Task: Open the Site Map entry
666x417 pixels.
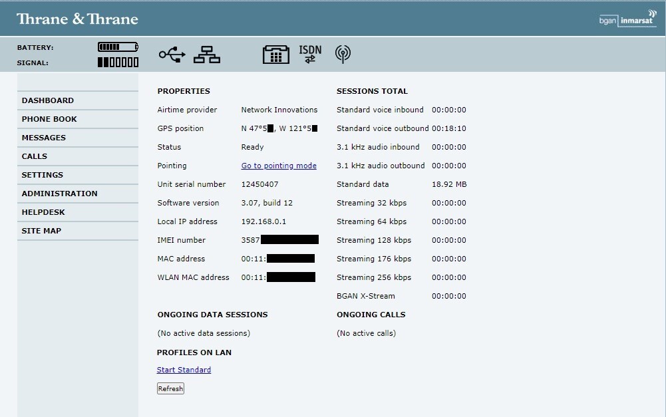Action: tap(78, 231)
